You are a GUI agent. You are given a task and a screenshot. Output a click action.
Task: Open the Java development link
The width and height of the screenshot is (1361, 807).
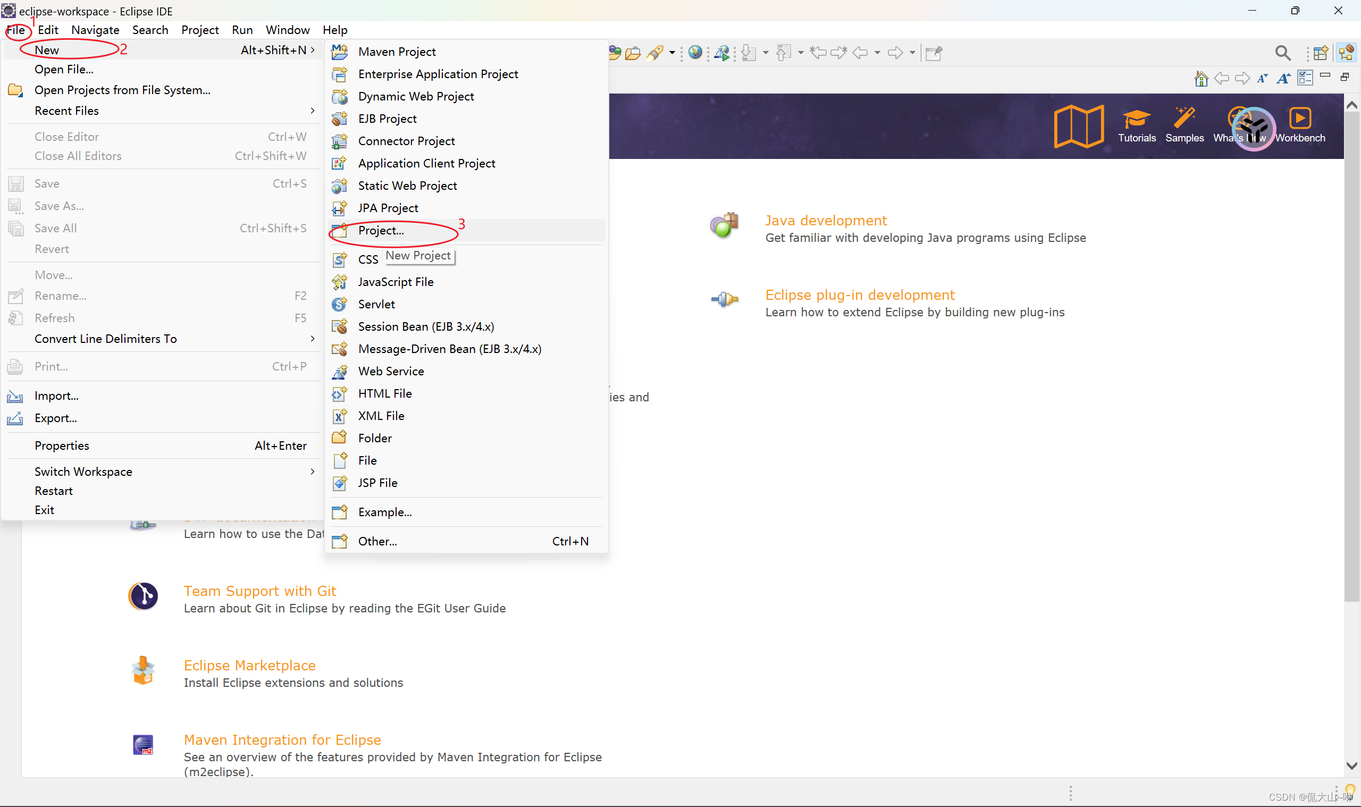click(826, 220)
